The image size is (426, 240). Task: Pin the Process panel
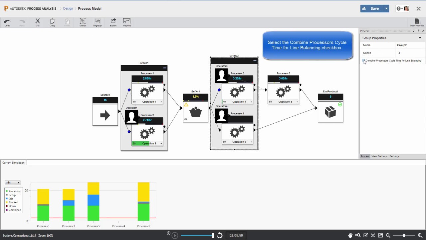coord(418,31)
